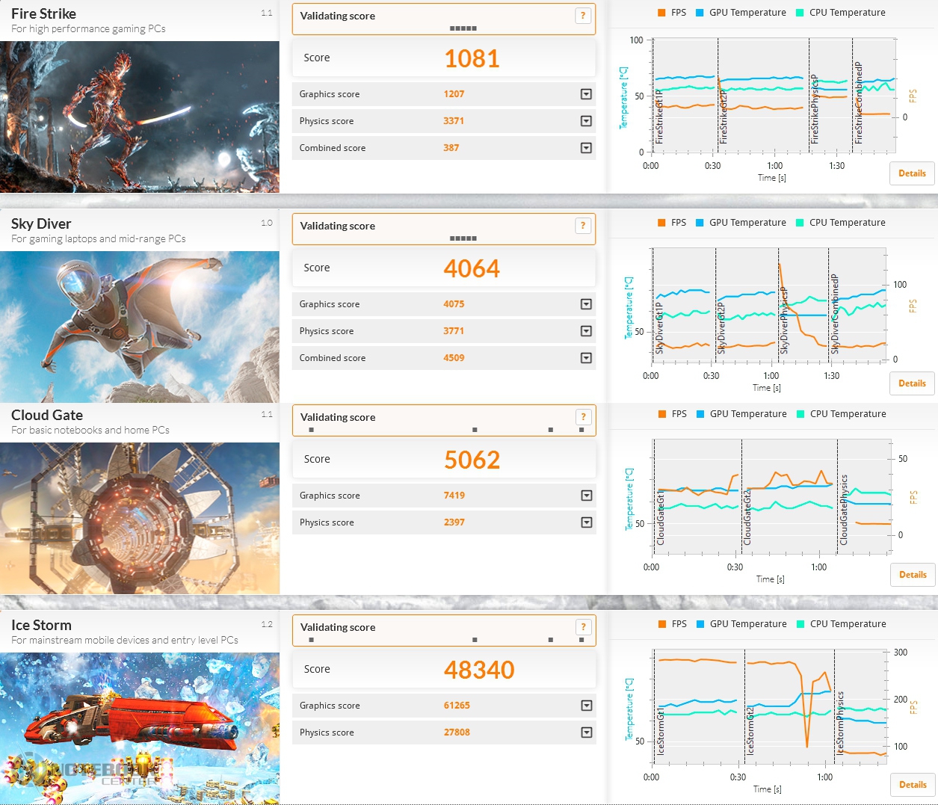The width and height of the screenshot is (938, 805).
Task: Expand Sky Diver Graphics score row
Action: [x=586, y=304]
